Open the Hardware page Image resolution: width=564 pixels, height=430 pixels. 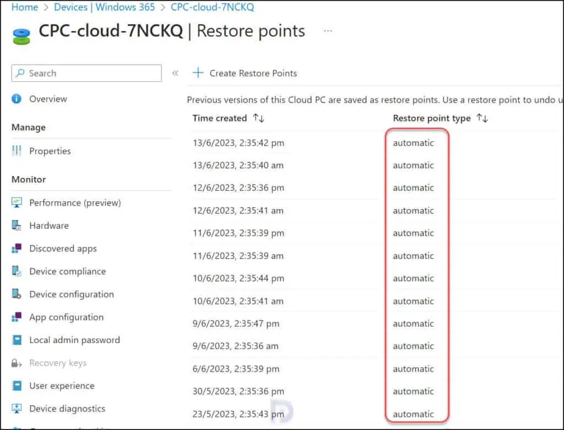[x=49, y=225]
